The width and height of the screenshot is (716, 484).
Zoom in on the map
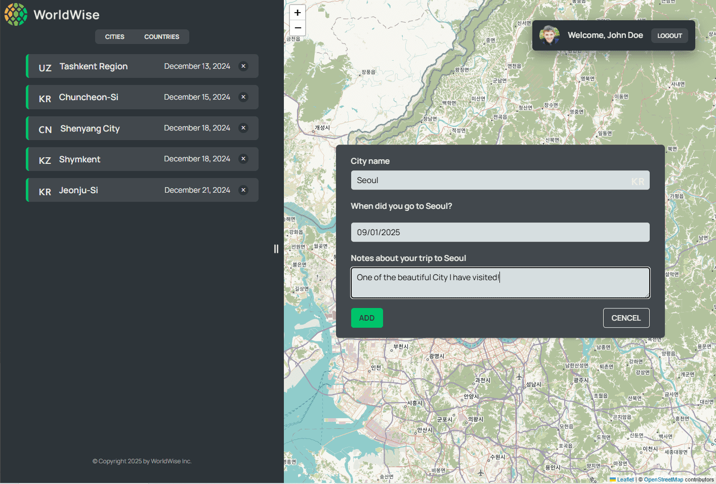[298, 13]
